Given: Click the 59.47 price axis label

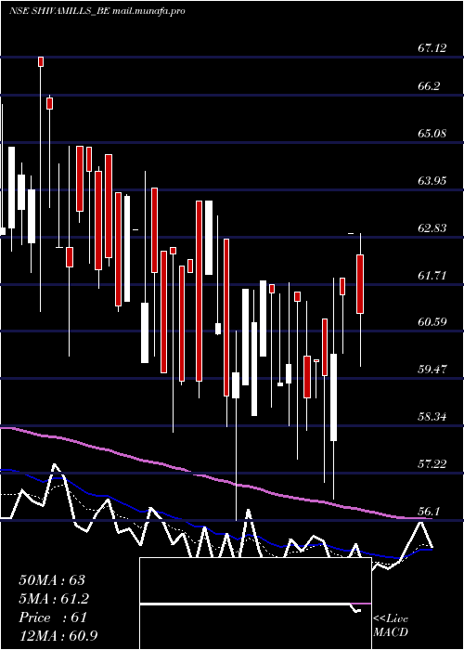Looking at the screenshot, I should (x=432, y=369).
